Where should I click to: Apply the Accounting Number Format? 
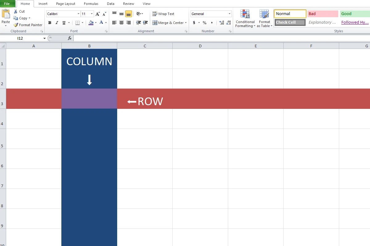point(194,23)
